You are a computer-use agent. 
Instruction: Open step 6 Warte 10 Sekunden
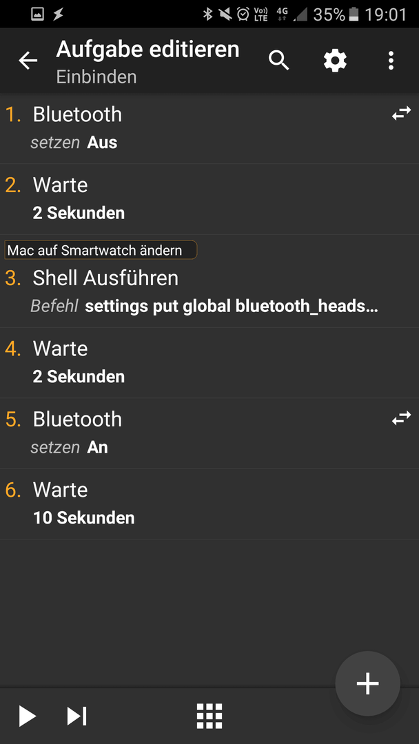click(209, 504)
